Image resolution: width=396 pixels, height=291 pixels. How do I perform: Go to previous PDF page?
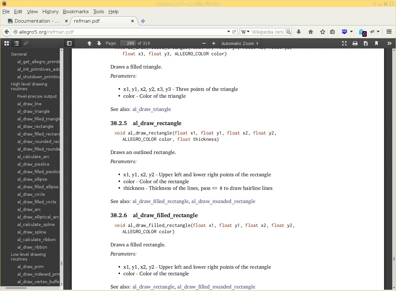(89, 43)
